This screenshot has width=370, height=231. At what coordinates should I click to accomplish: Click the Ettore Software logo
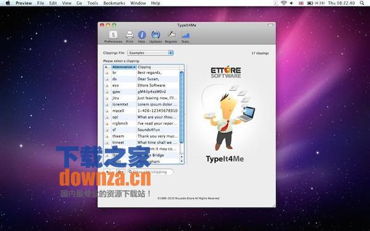click(226, 72)
